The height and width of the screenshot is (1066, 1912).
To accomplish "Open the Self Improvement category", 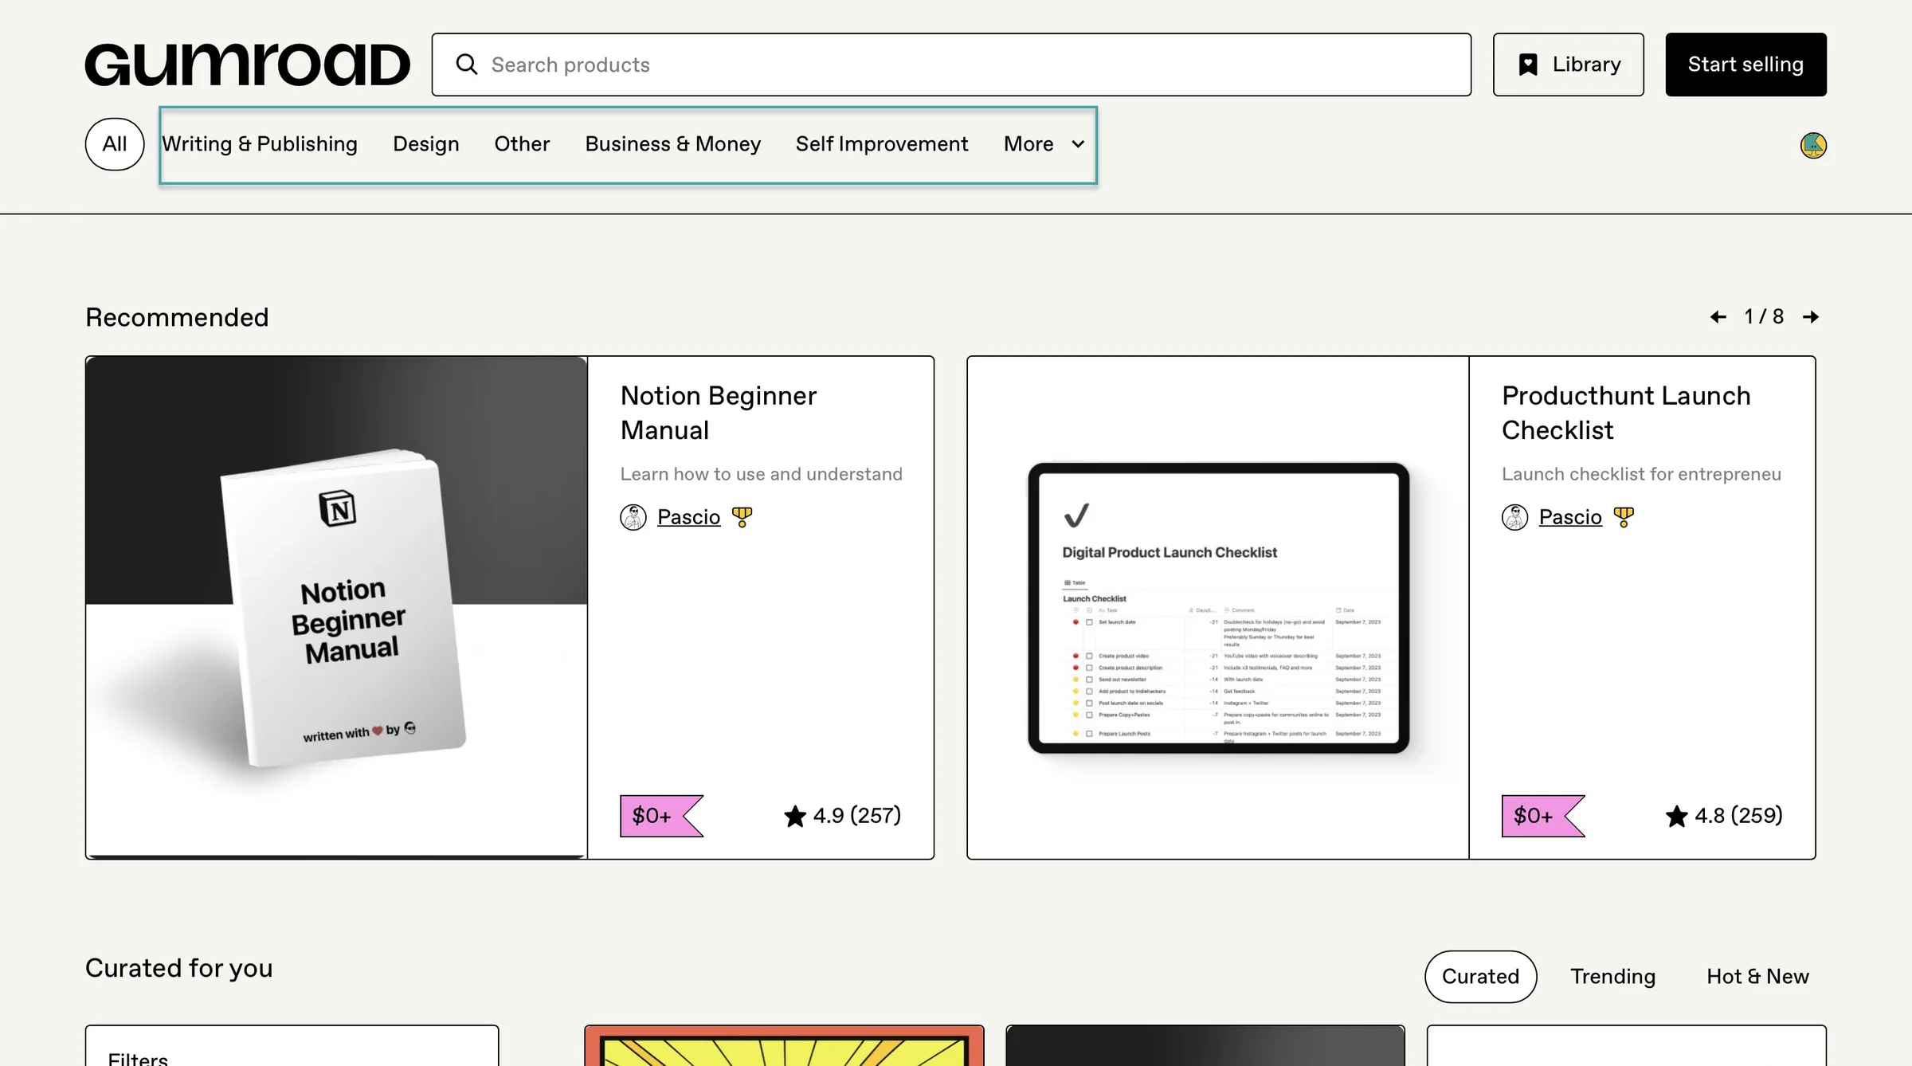I will point(882,144).
